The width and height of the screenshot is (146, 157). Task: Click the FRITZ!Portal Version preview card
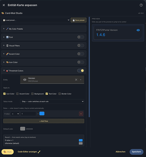pos(118,33)
